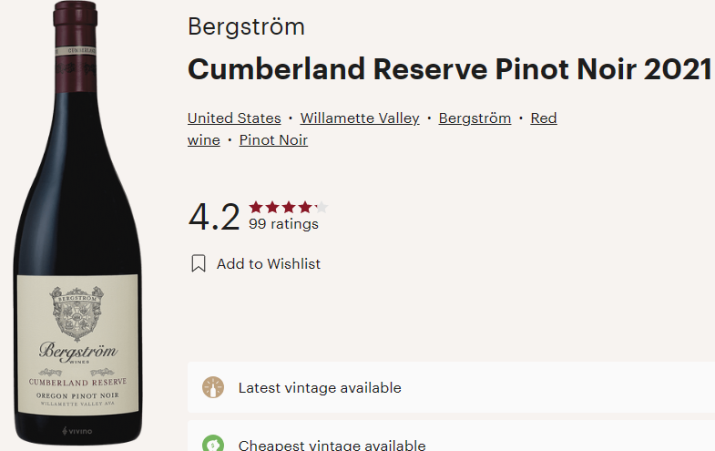
Task: Open the United States region link
Action: (234, 118)
